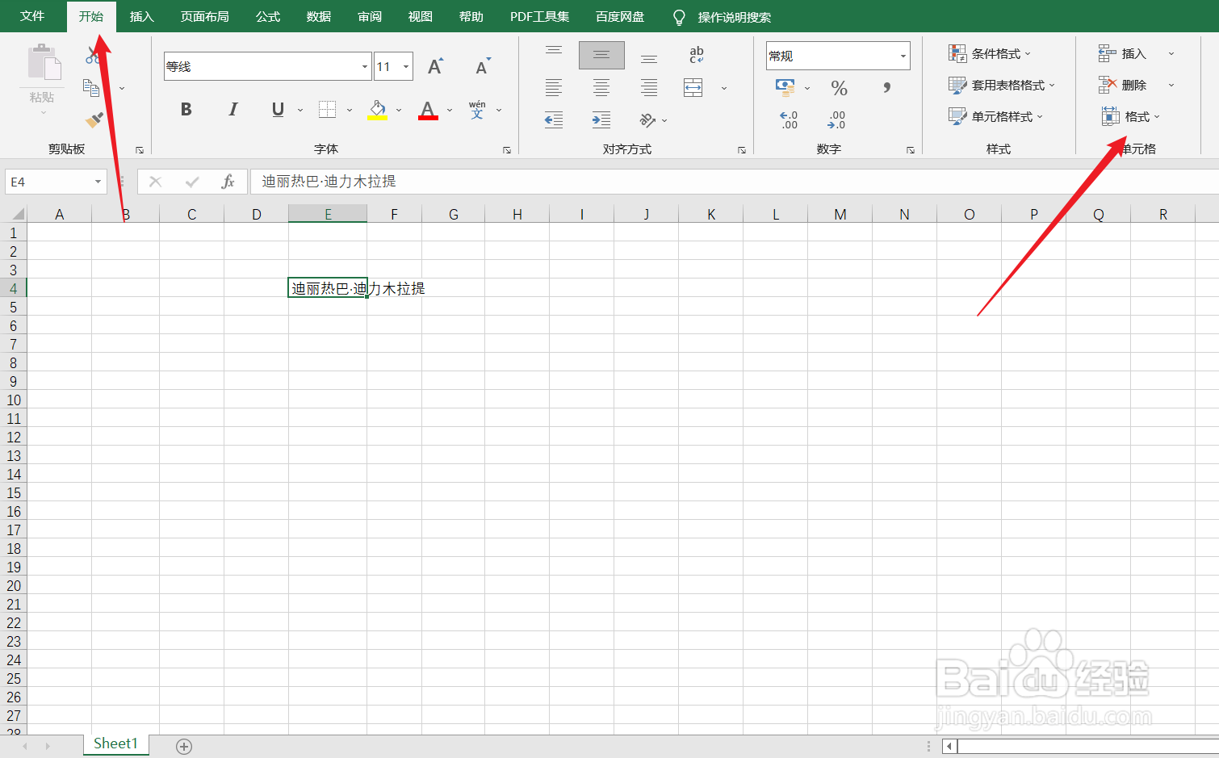Apply comma style separator
The height and width of the screenshot is (758, 1219).
[886, 87]
